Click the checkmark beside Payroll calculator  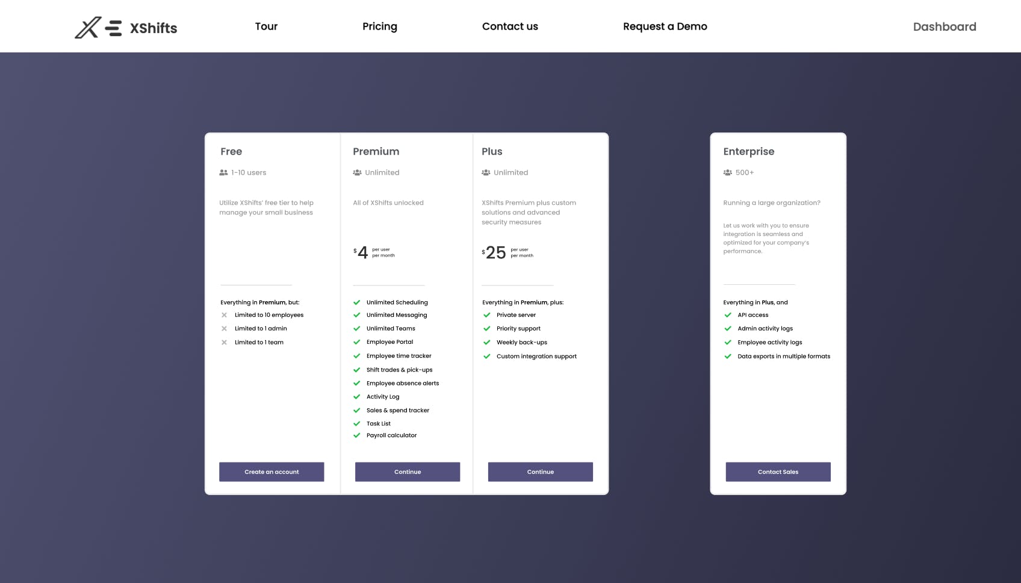click(x=357, y=435)
